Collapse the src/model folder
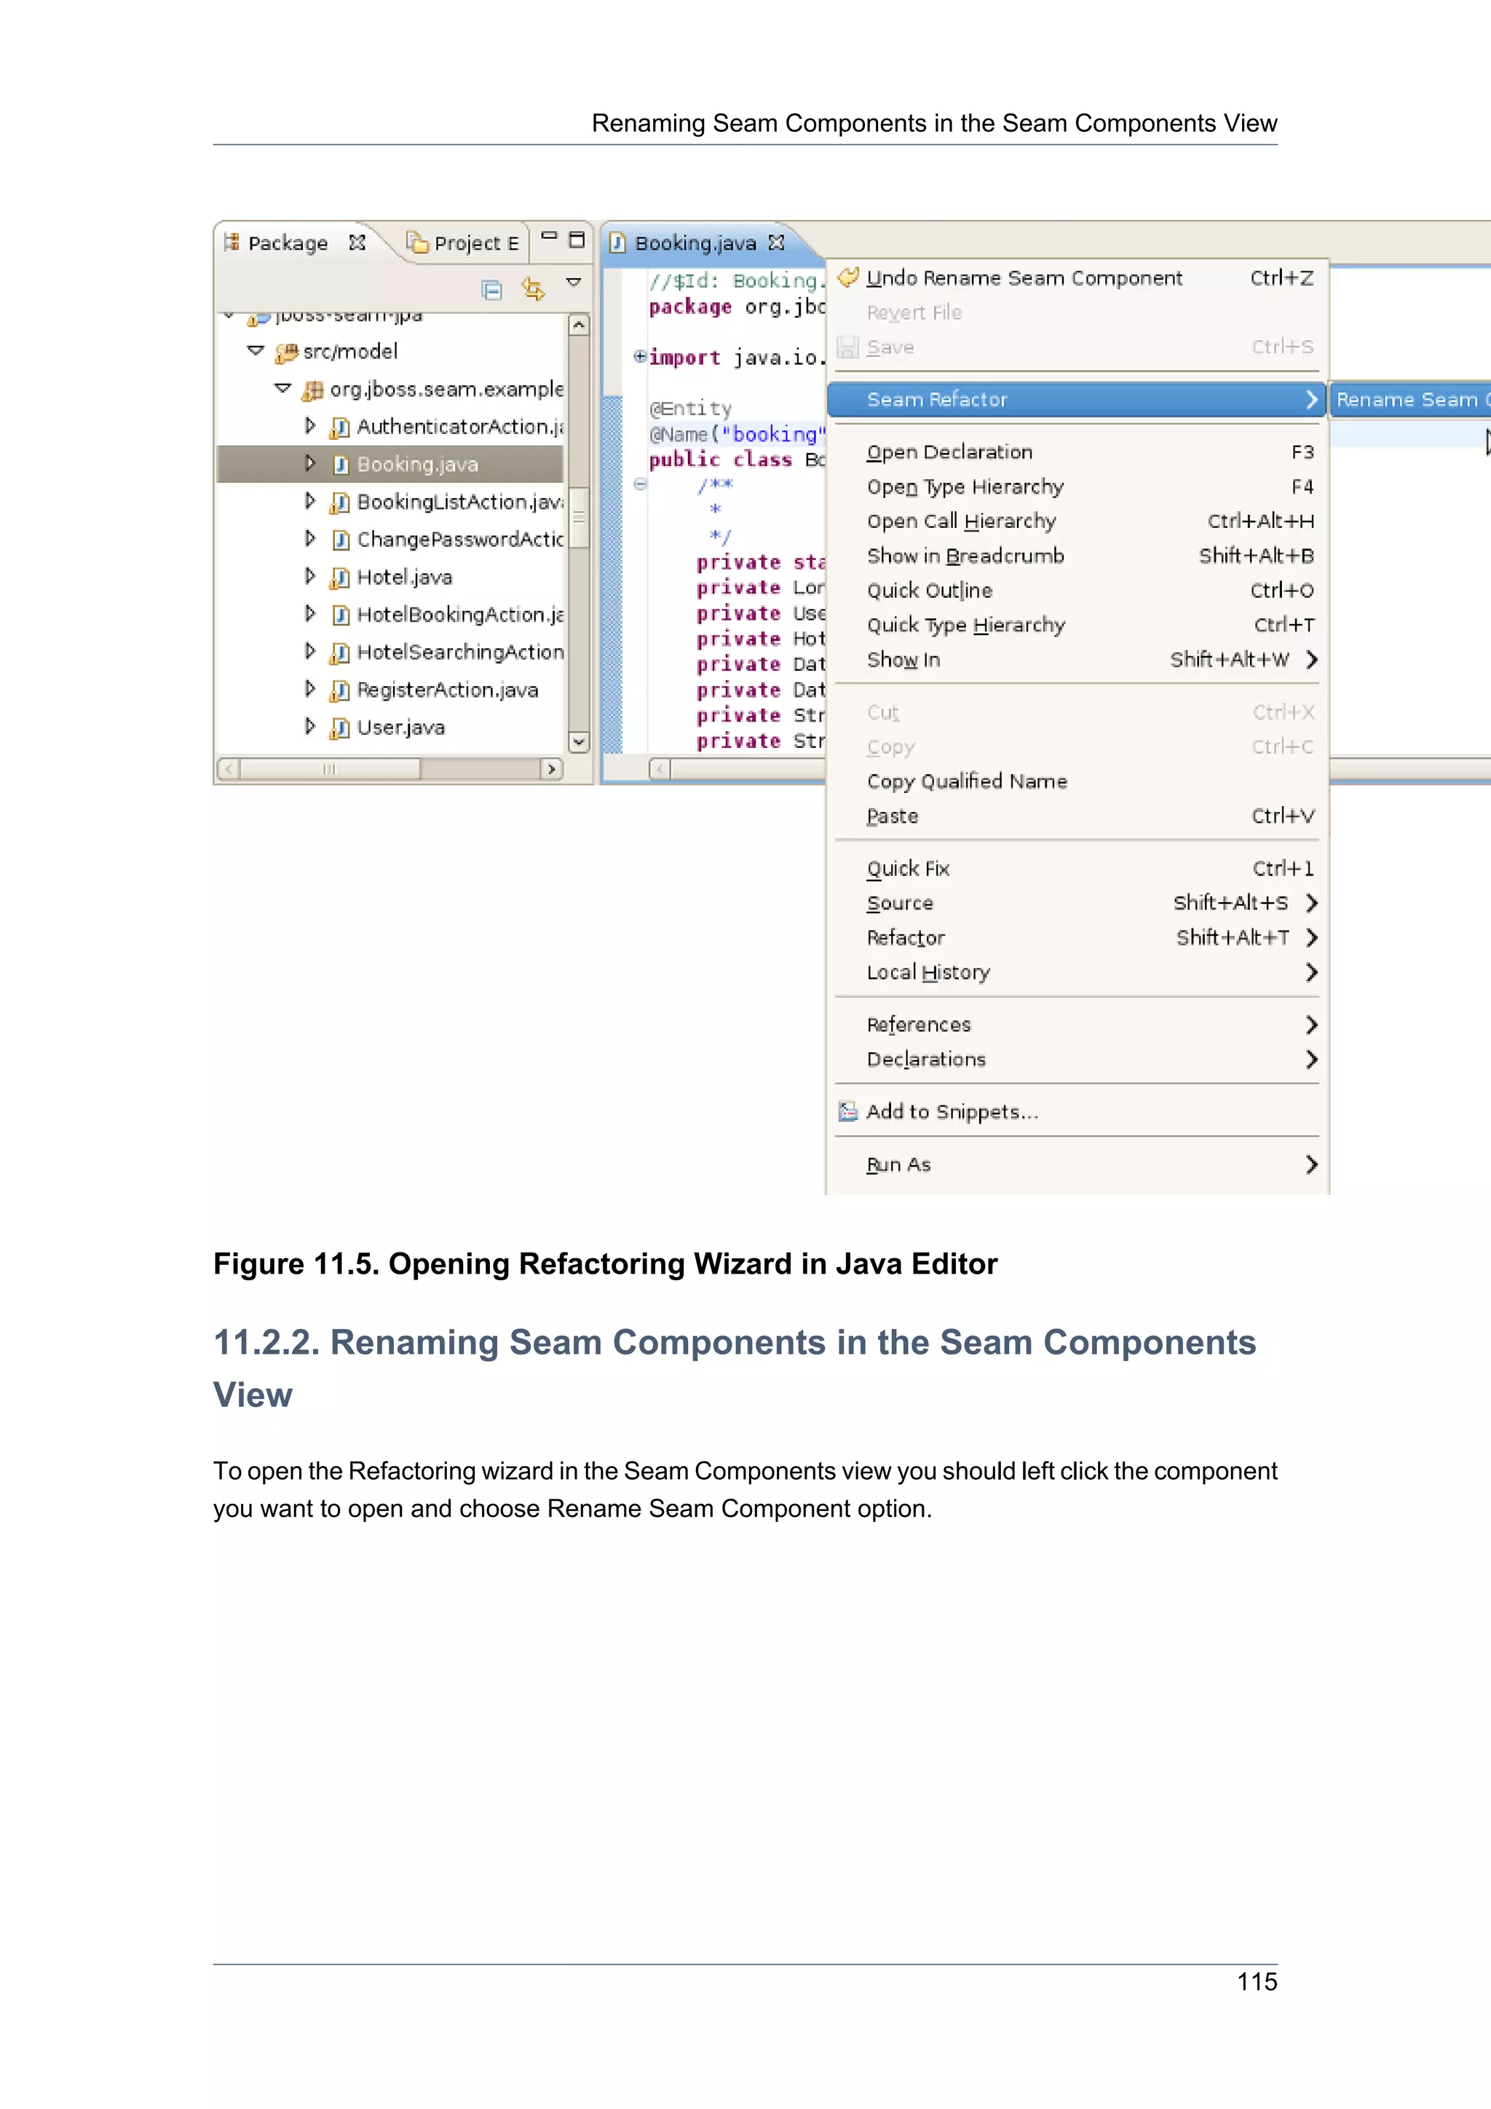The width and height of the screenshot is (1491, 2109). point(256,351)
